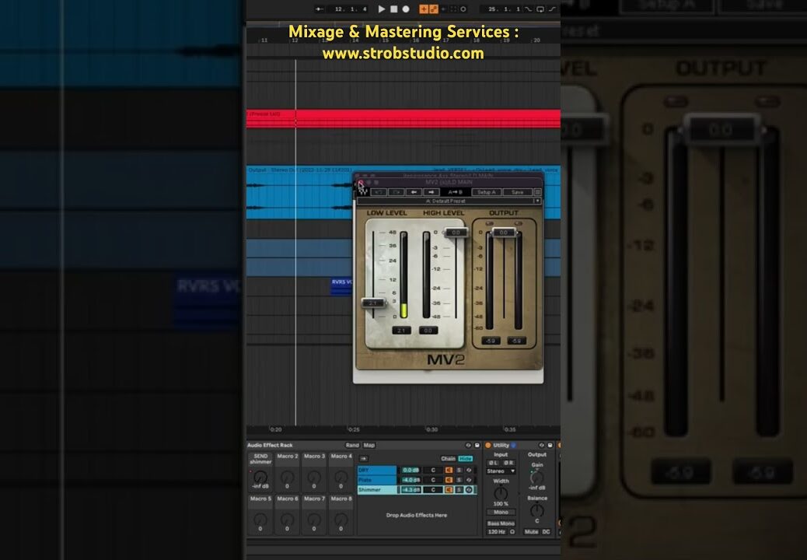Click the Save button in MV2 toolbar
807x560 pixels.
[517, 192]
